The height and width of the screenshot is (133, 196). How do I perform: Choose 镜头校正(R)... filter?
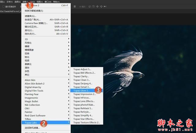coord(46,27)
